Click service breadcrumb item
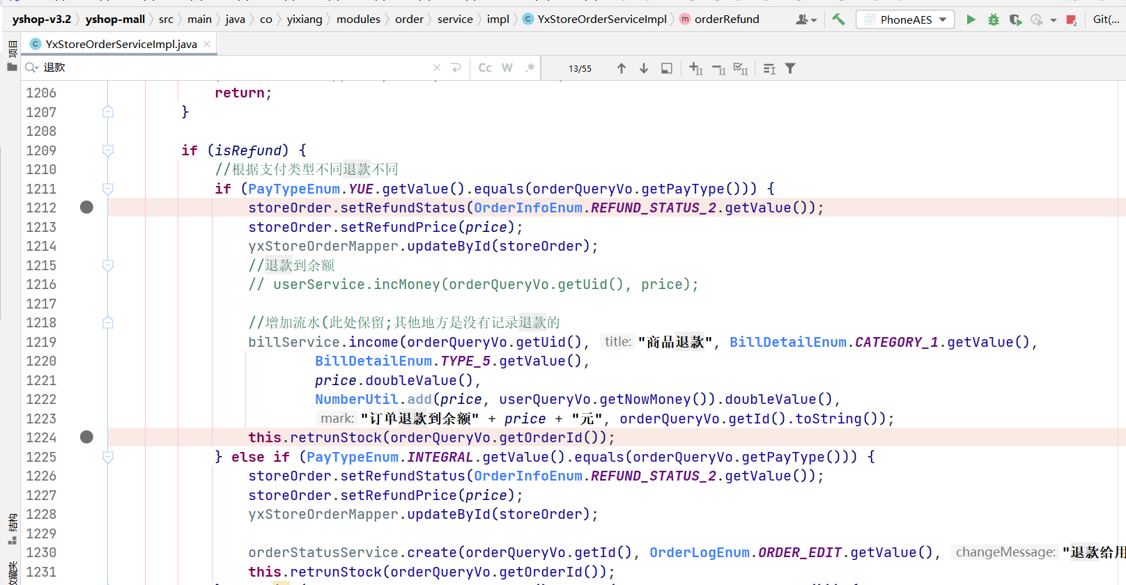This screenshot has height=585, width=1126. [455, 19]
